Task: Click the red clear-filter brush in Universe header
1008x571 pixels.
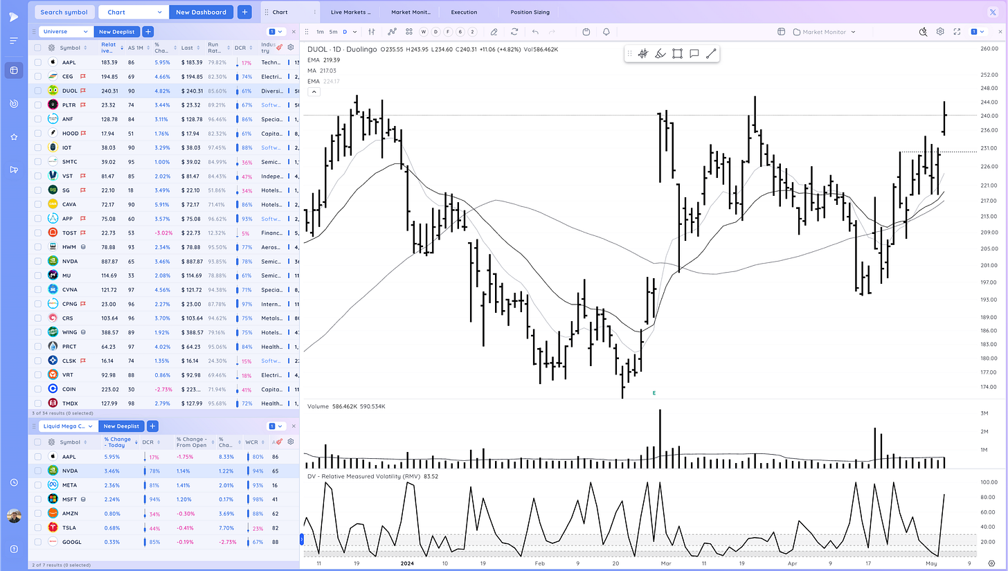Action: [279, 47]
